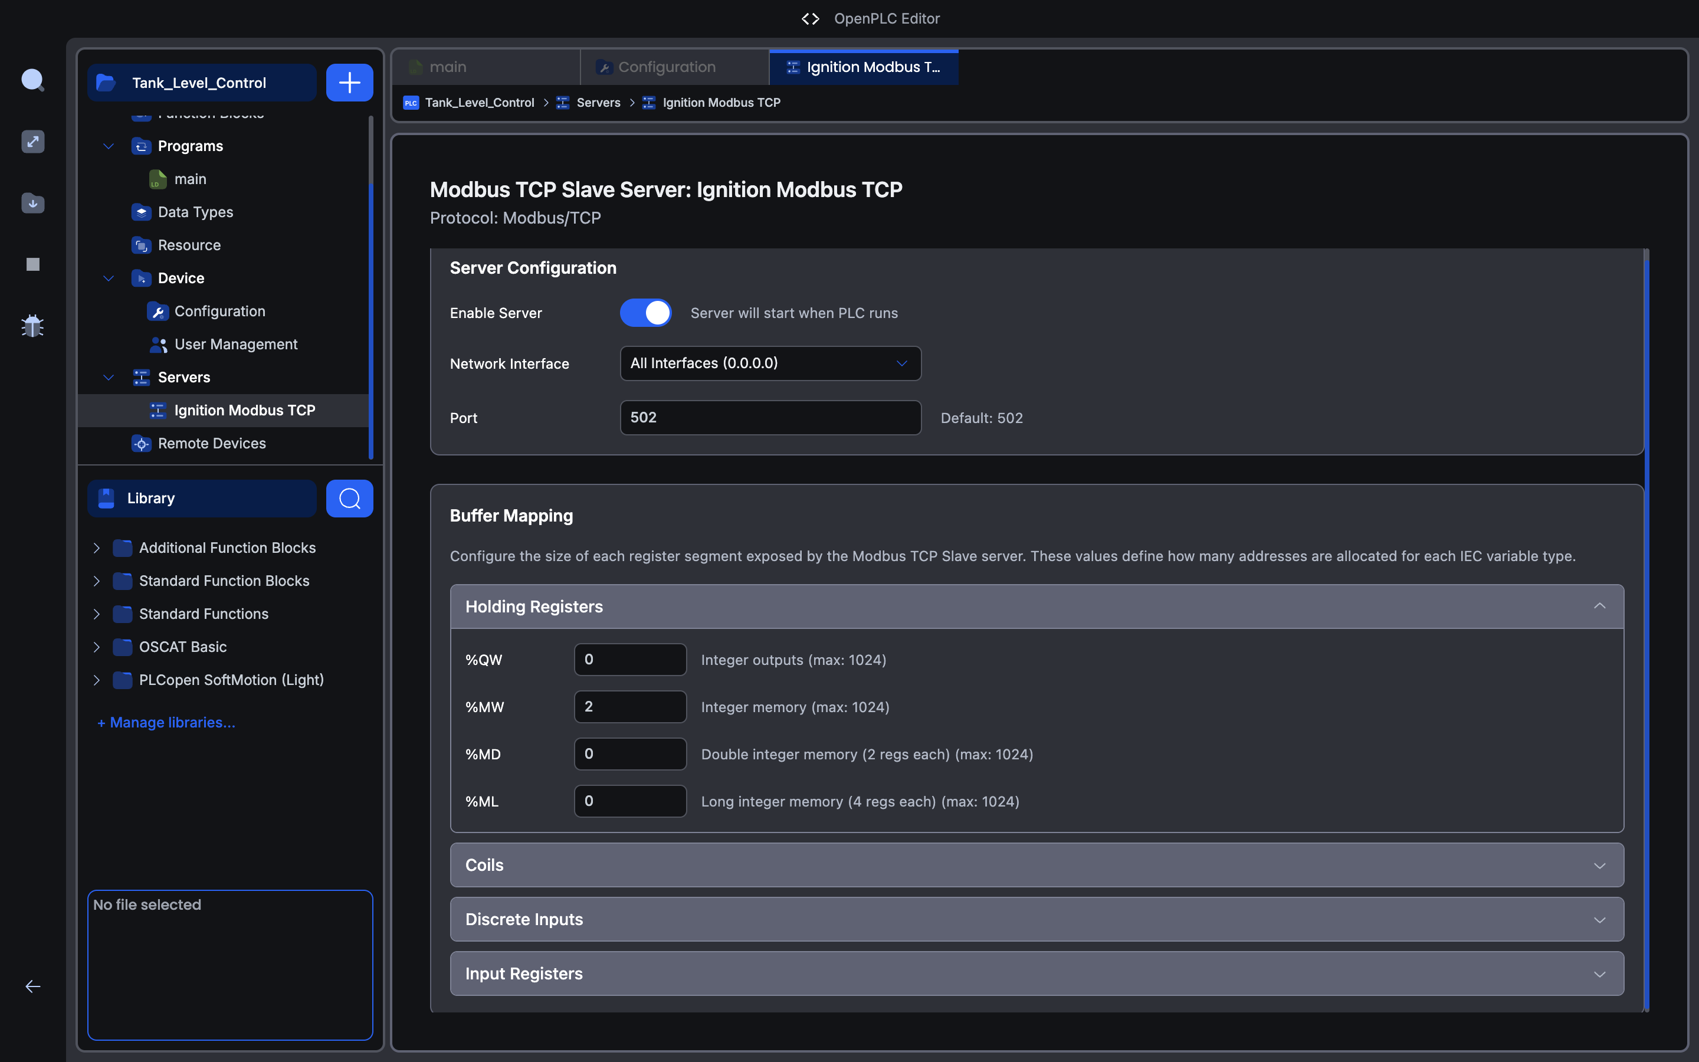Click the 'Default: 502' hint text
Screen dimensions: 1699x1062
point(982,418)
